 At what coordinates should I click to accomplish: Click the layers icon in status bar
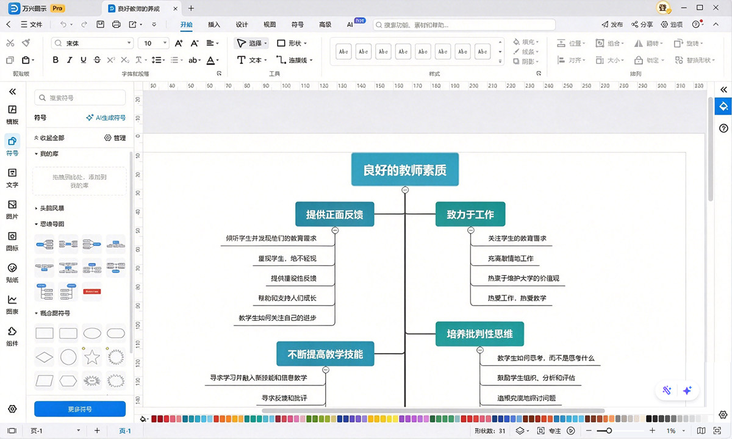tap(519, 430)
